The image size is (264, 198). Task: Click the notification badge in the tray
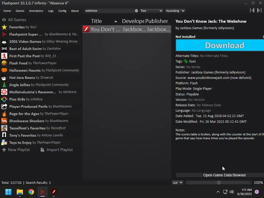point(257,192)
